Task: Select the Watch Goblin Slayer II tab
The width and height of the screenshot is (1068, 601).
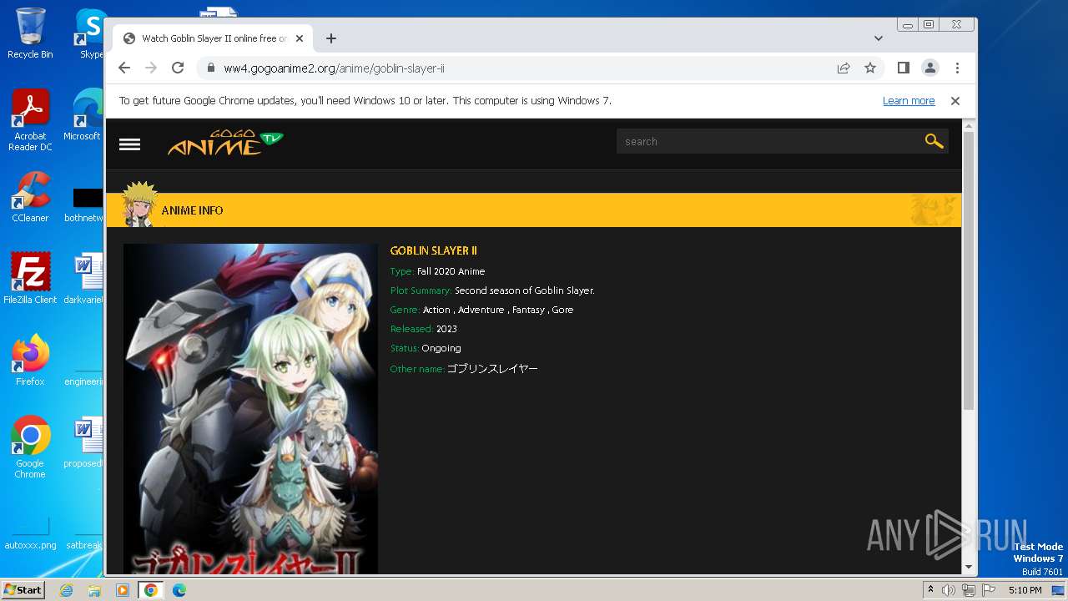Action: point(214,38)
